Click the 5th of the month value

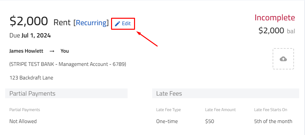pyautogui.click(x=273, y=121)
